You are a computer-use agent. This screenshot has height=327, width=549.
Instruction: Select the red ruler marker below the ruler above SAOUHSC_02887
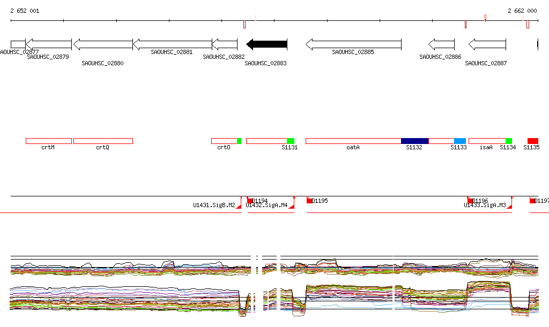[x=466, y=25]
